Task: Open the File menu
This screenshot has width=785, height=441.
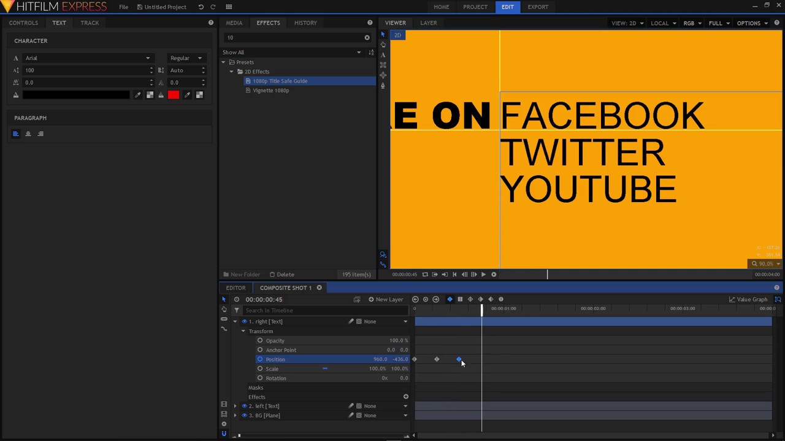Action: tap(124, 7)
